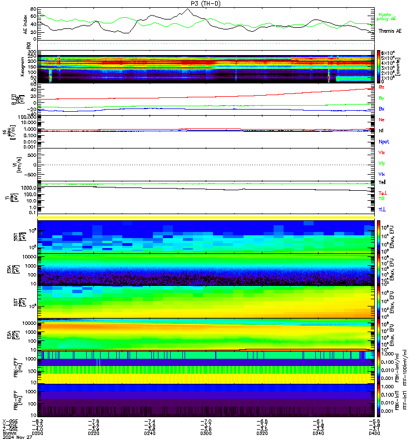Select the green parallel Ti legend label
Image resolution: width=417 pixels, height=445 pixels.
point(381,199)
